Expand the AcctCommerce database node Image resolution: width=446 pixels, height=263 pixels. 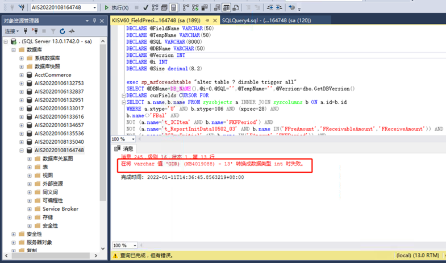click(22, 75)
